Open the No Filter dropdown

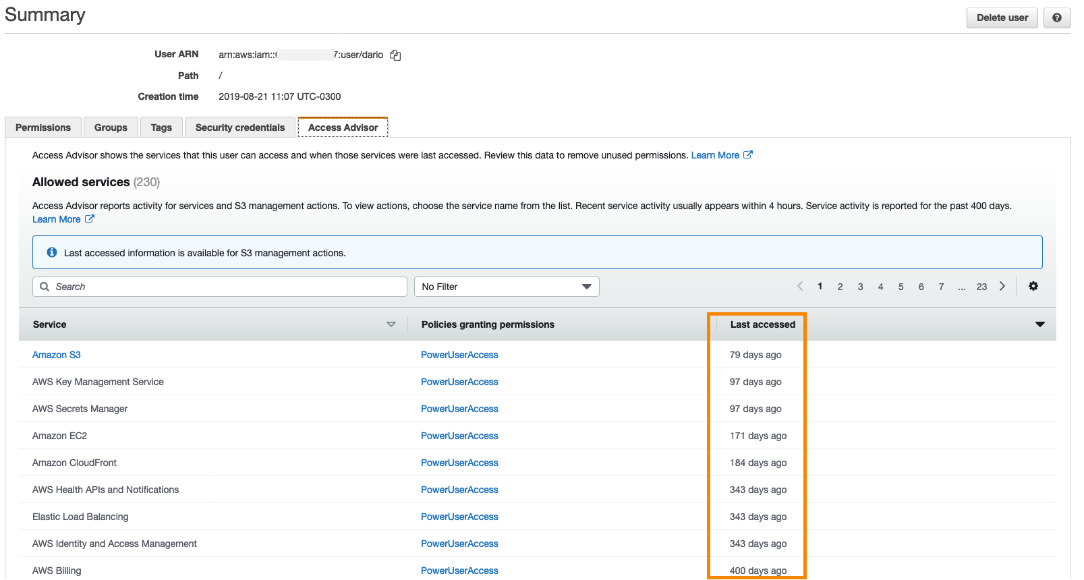pyautogui.click(x=507, y=287)
